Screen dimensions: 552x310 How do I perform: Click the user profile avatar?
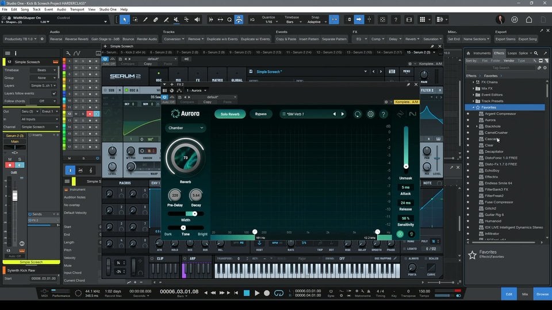[500, 20]
